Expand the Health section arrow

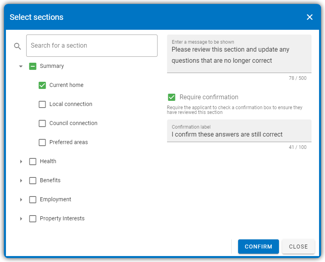(21, 162)
